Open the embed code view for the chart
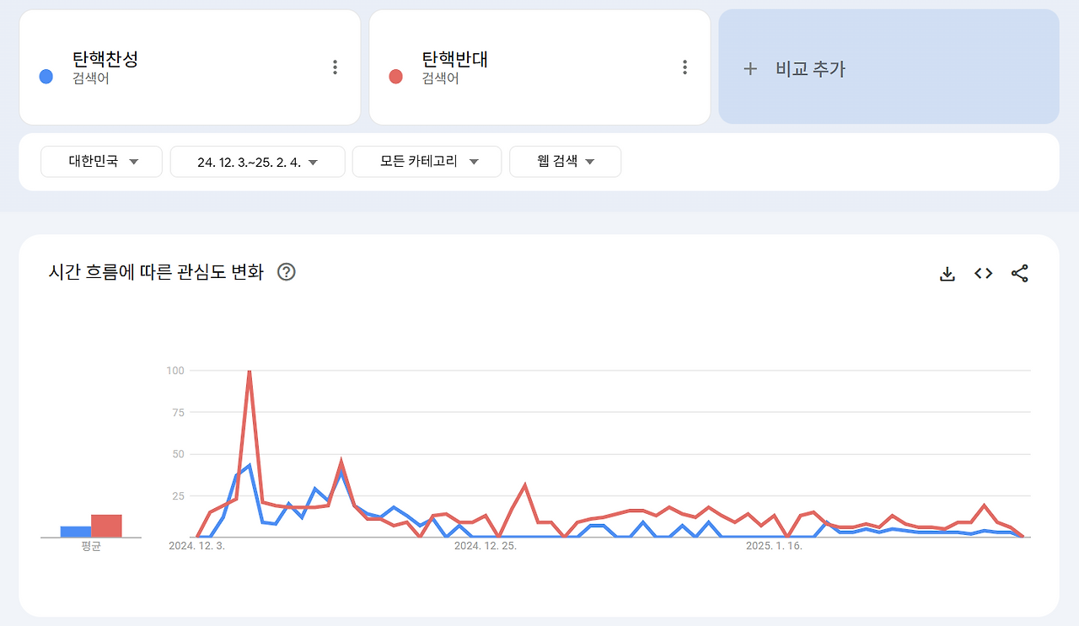This screenshot has width=1079, height=626. click(x=982, y=273)
